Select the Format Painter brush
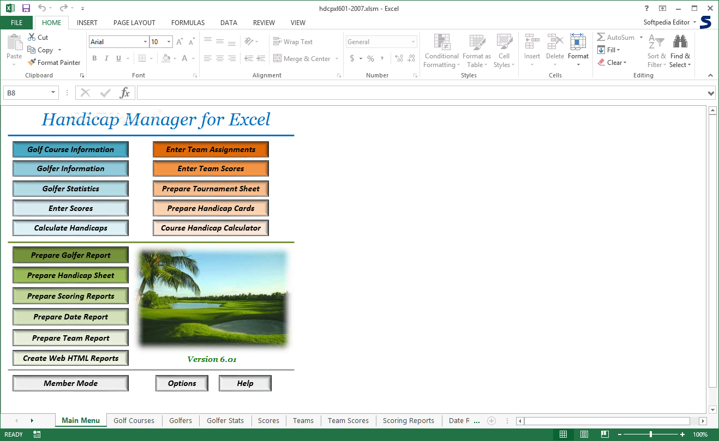719x441 pixels. click(x=32, y=62)
